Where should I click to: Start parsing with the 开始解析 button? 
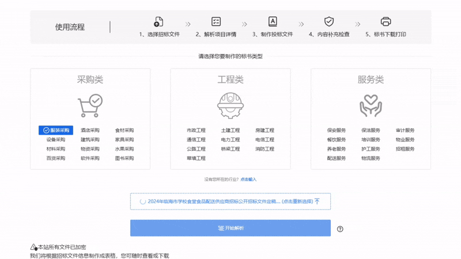tap(231, 228)
